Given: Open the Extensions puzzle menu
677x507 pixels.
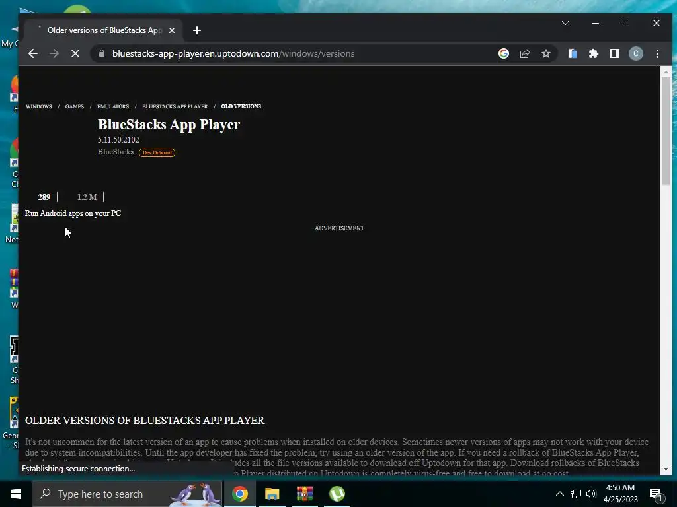Looking at the screenshot, I should tap(594, 53).
